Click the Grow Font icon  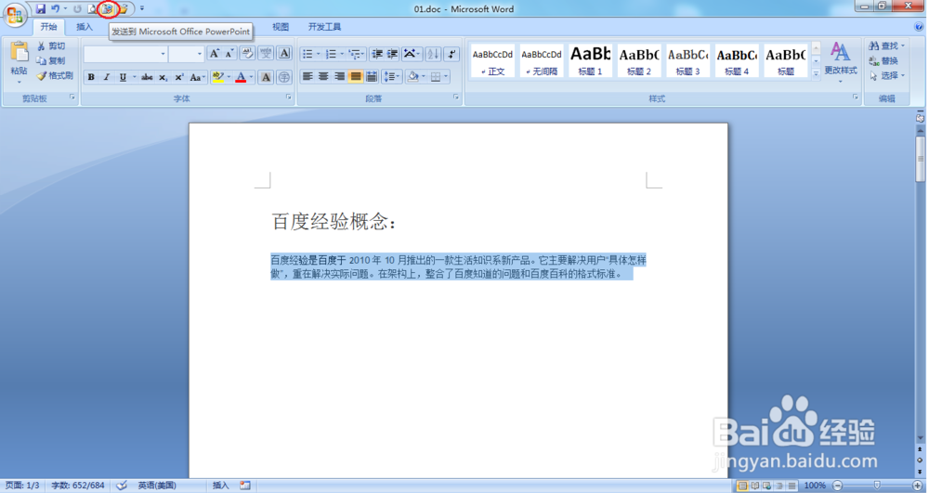(x=215, y=54)
